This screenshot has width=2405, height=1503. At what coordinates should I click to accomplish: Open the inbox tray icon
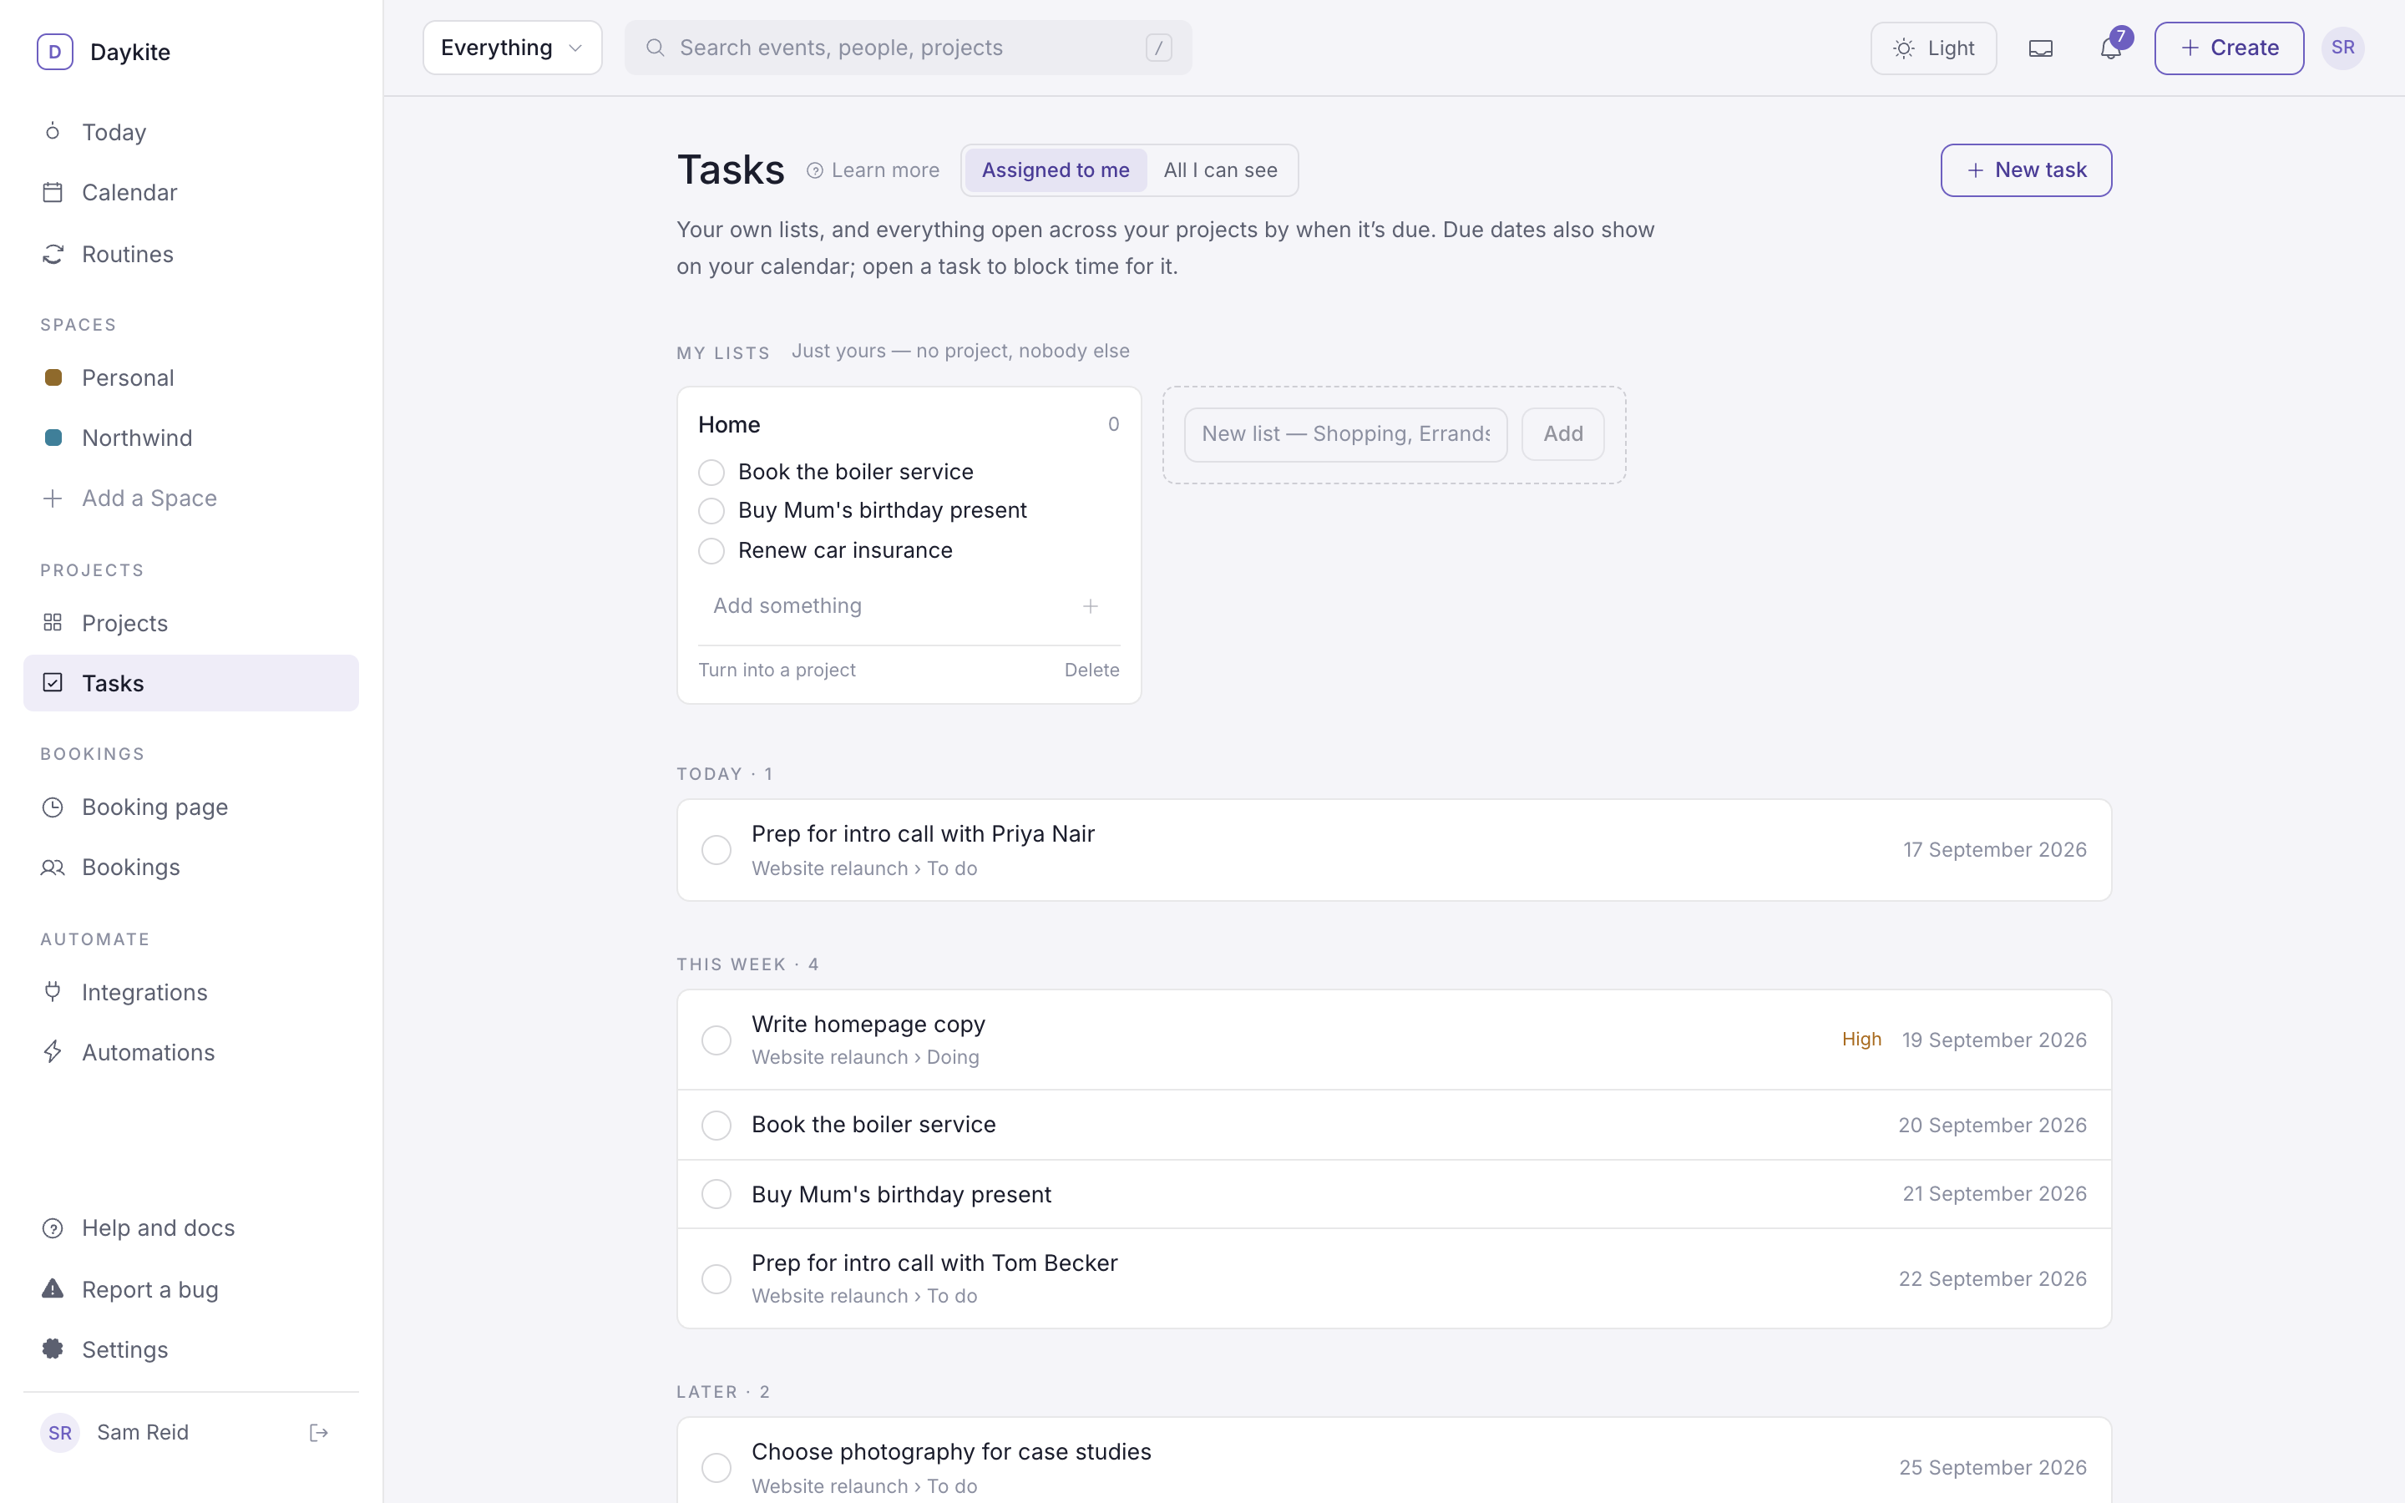[2040, 48]
